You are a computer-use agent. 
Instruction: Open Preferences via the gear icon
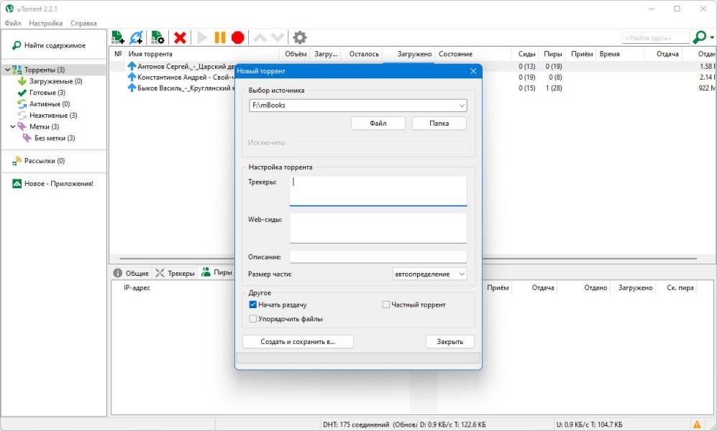(x=300, y=37)
